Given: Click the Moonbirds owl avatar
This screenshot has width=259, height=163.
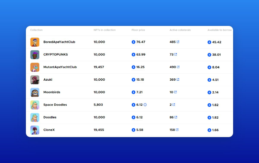Looking at the screenshot, I should click(35, 92).
